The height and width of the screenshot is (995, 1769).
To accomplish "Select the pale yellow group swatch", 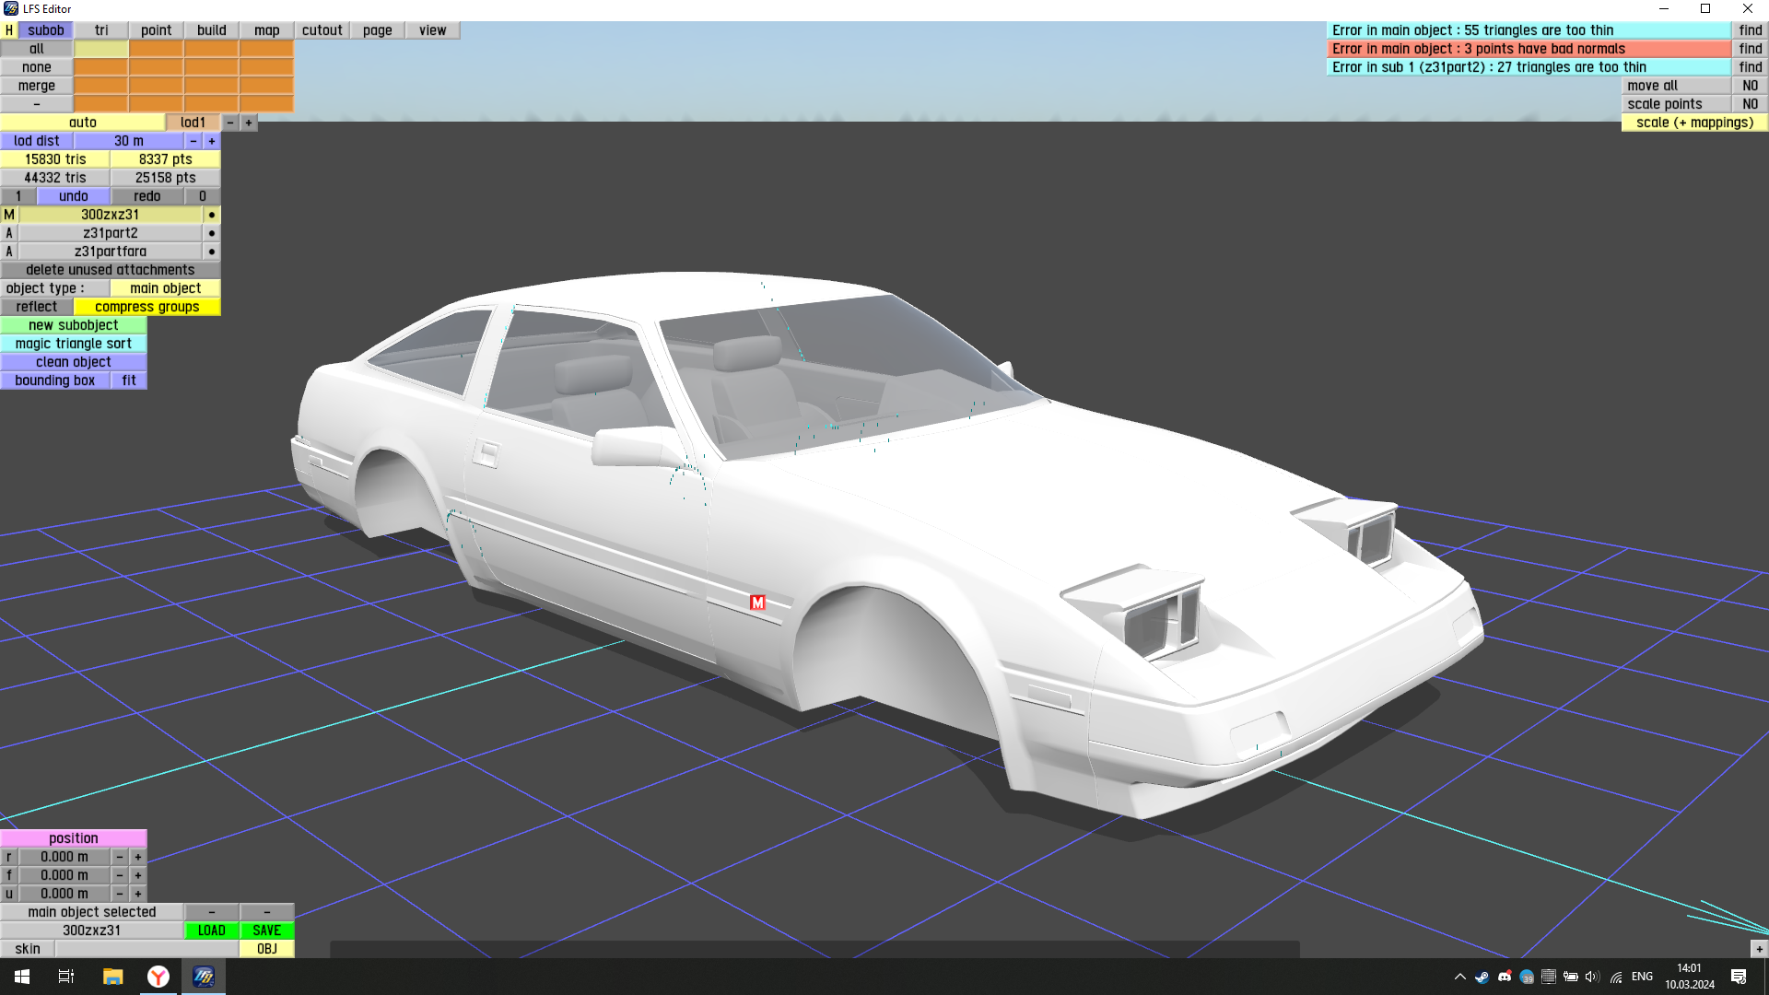I will 101,49.
